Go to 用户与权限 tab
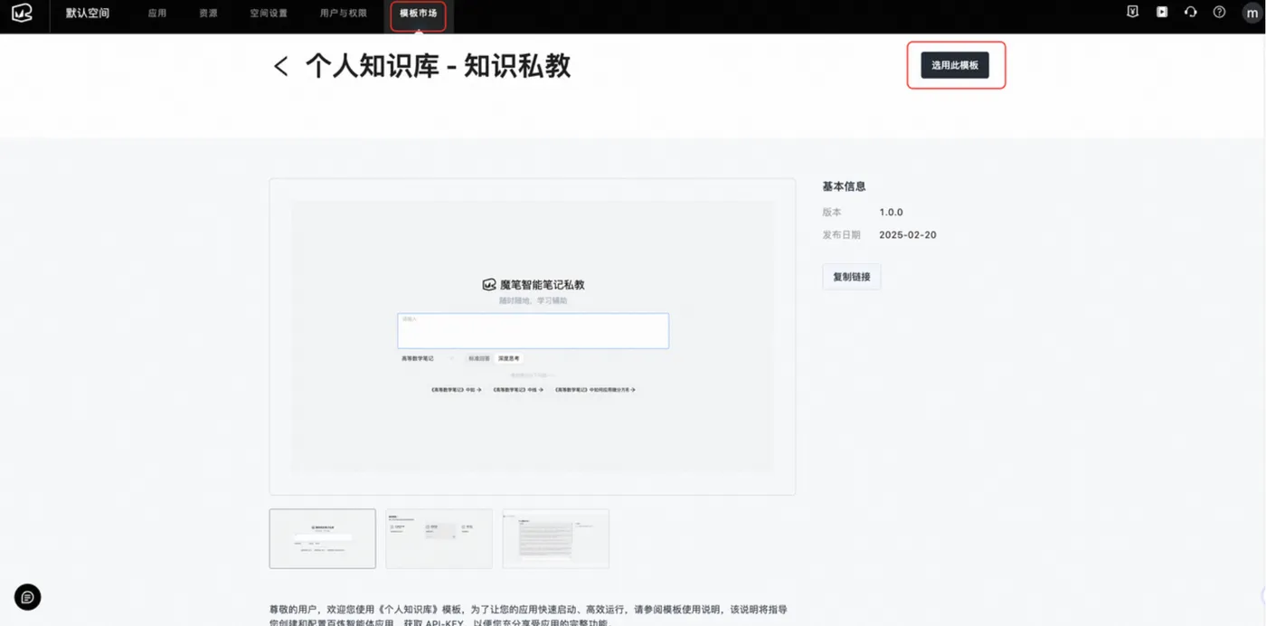 344,14
